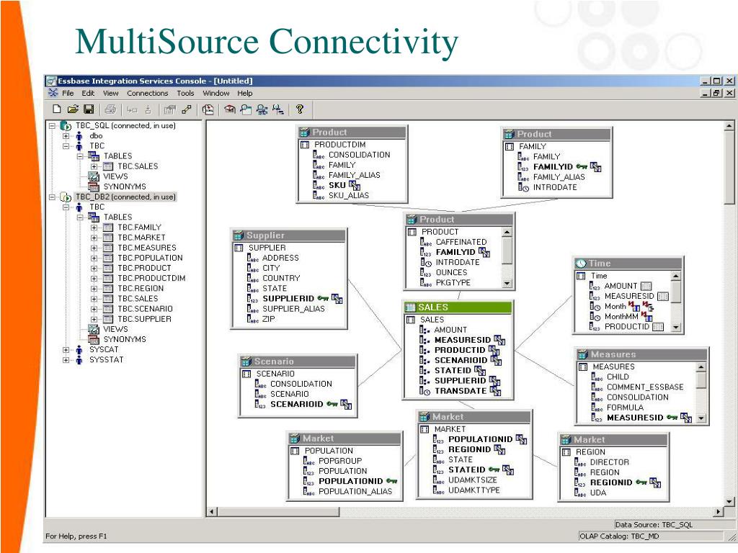Click the TBC_DB2 data source icon
Image resolution: width=738 pixels, height=553 pixels.
66,197
